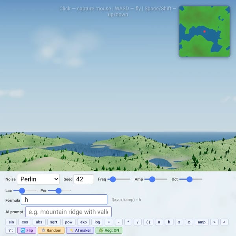Click the Flip button
Screen dimensions: 236x236
click(x=27, y=230)
